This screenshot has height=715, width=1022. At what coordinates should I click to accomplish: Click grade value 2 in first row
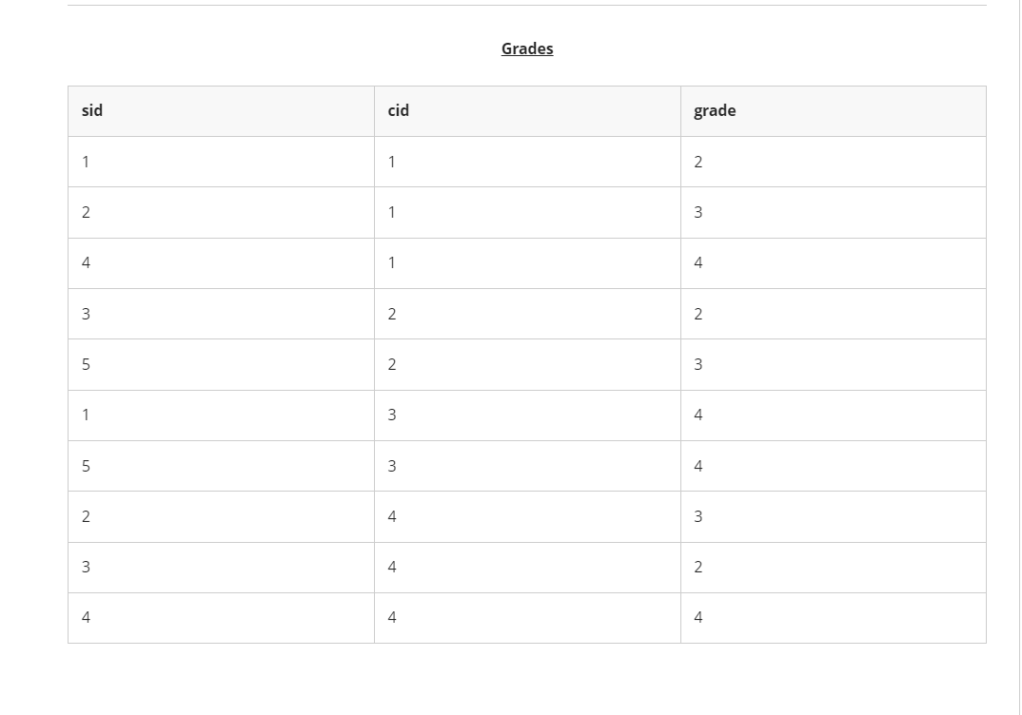click(x=698, y=162)
